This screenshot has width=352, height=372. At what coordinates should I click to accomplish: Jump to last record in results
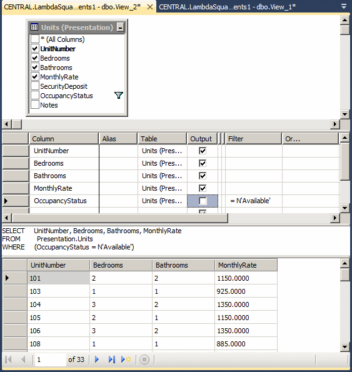111,359
